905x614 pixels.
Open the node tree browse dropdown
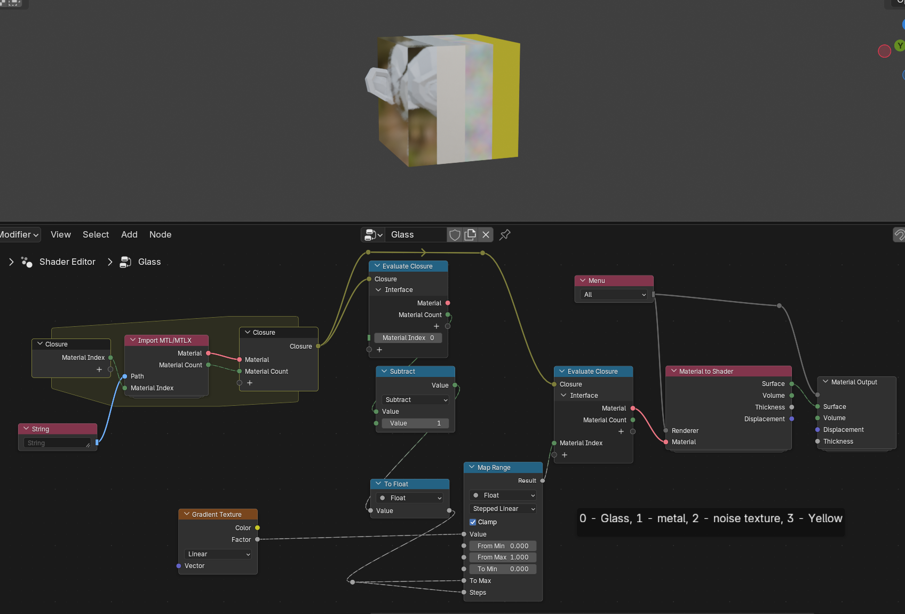click(x=374, y=235)
